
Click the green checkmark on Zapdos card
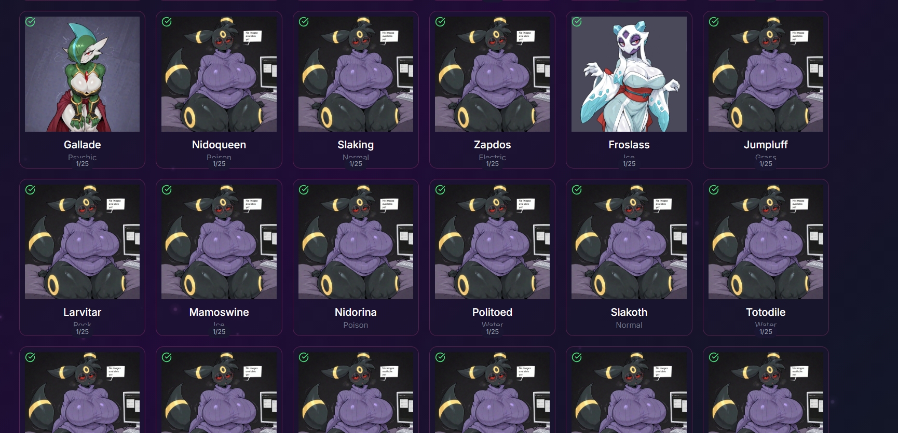[440, 22]
